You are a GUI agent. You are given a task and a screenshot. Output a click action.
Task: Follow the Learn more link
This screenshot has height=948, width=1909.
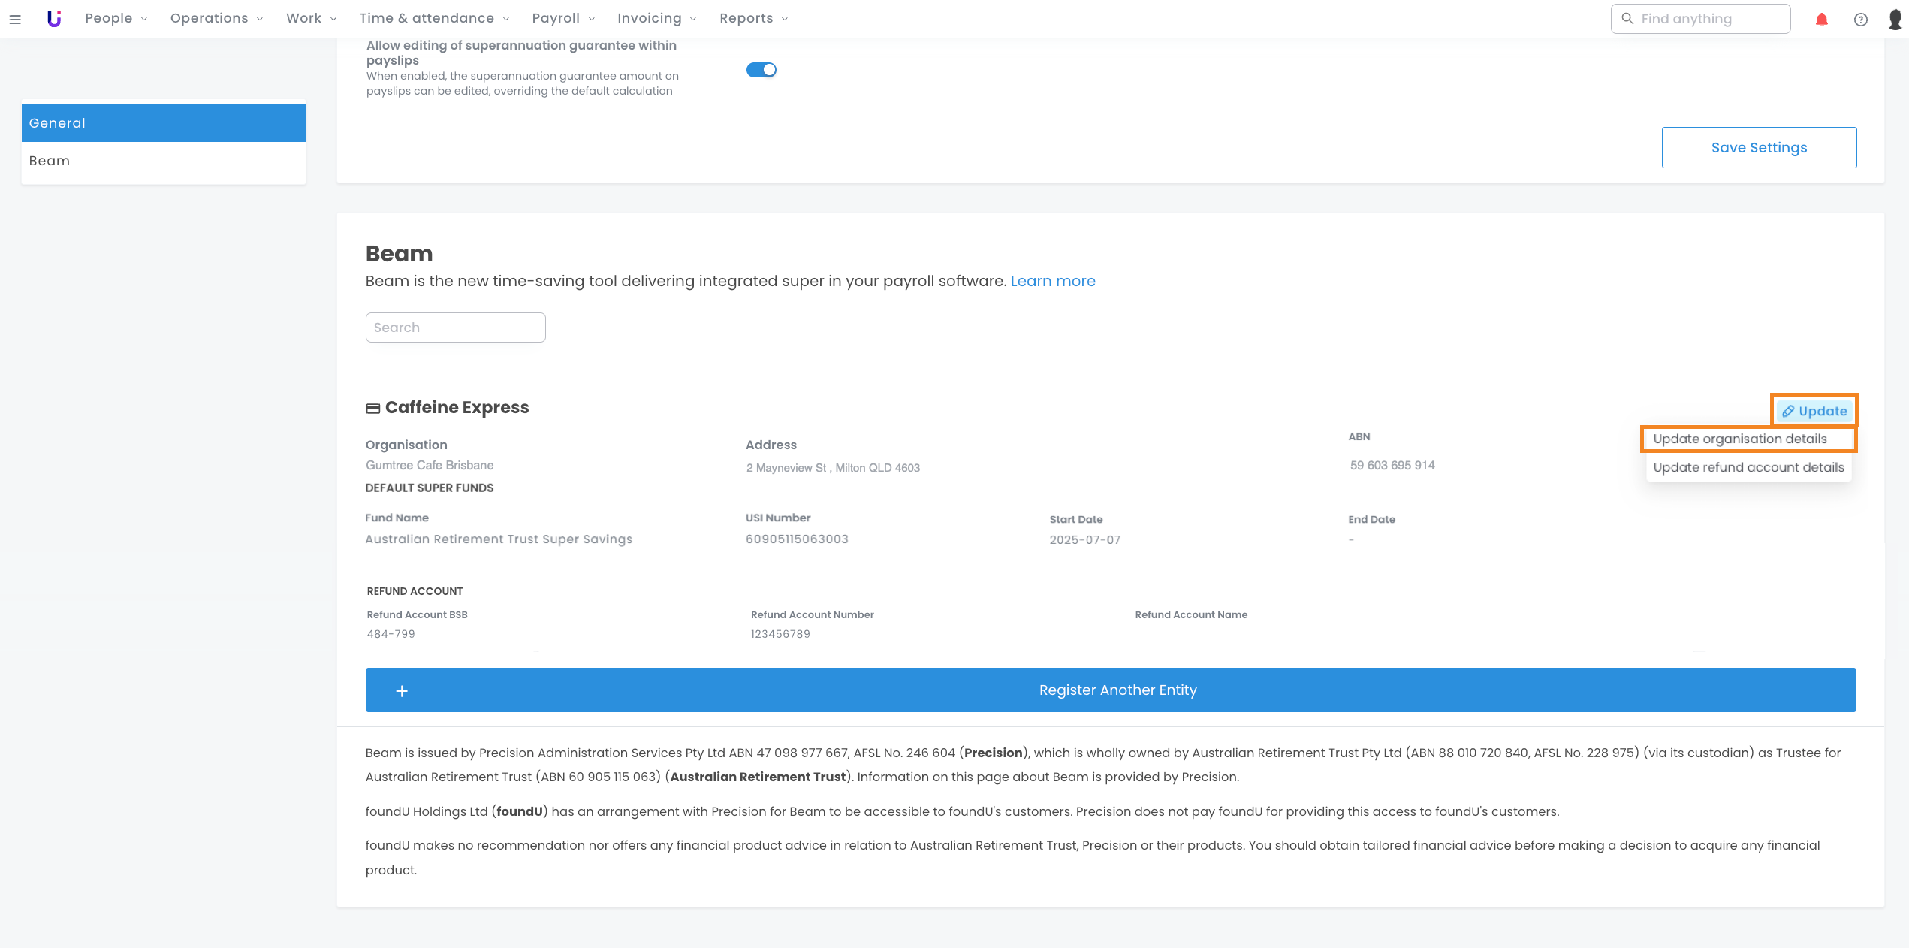1053,281
